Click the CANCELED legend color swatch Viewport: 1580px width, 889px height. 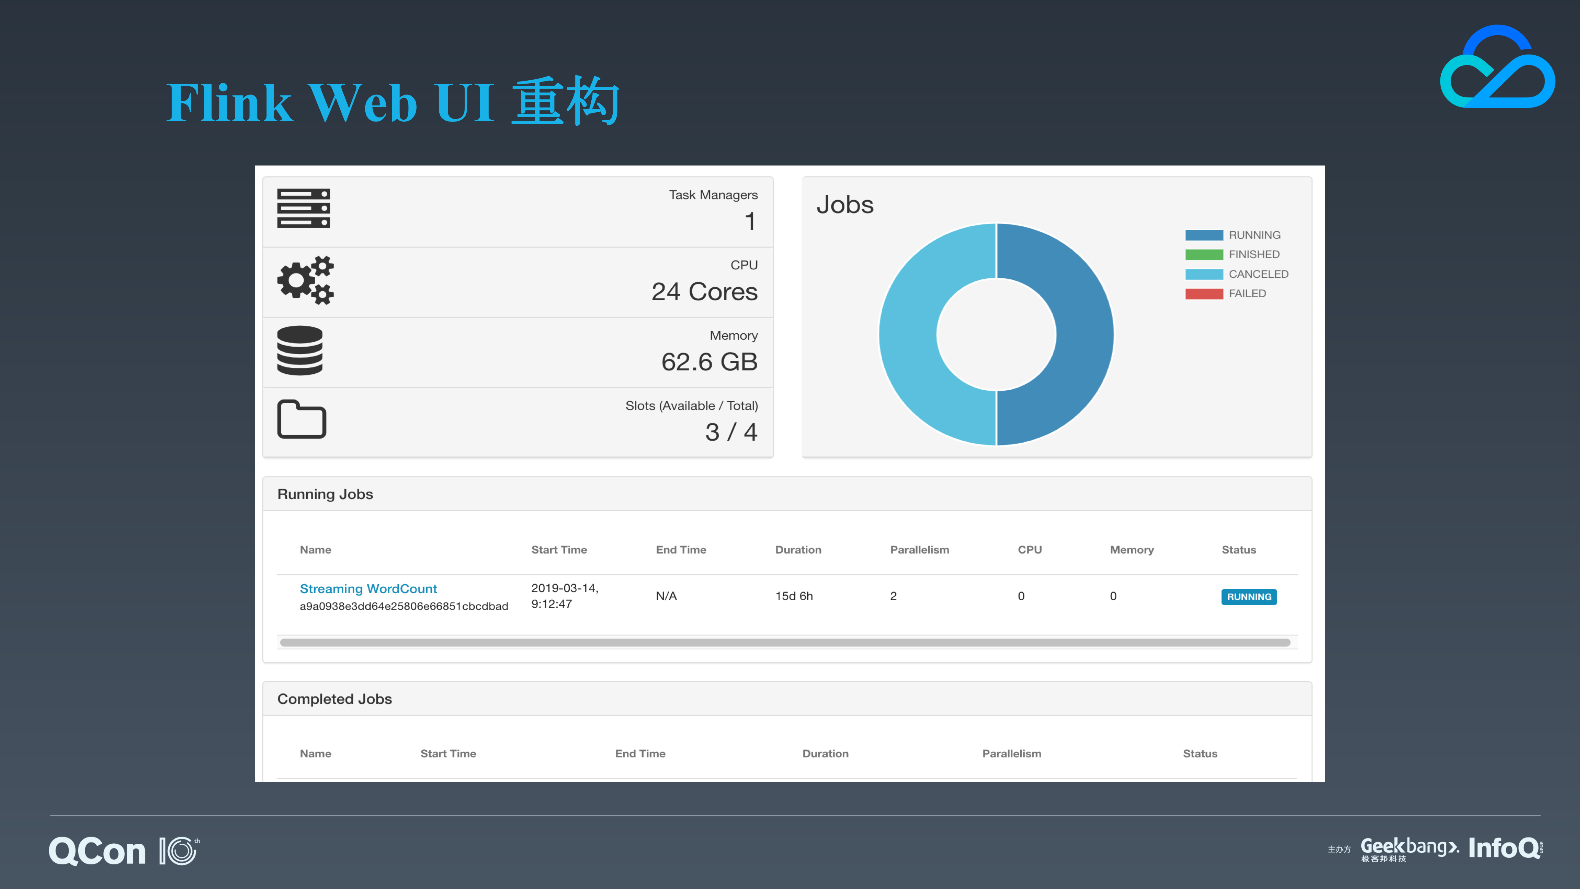click(1204, 274)
